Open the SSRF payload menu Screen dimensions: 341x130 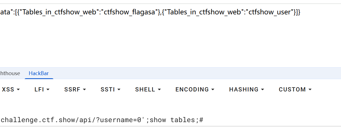pyautogui.click(x=75, y=89)
